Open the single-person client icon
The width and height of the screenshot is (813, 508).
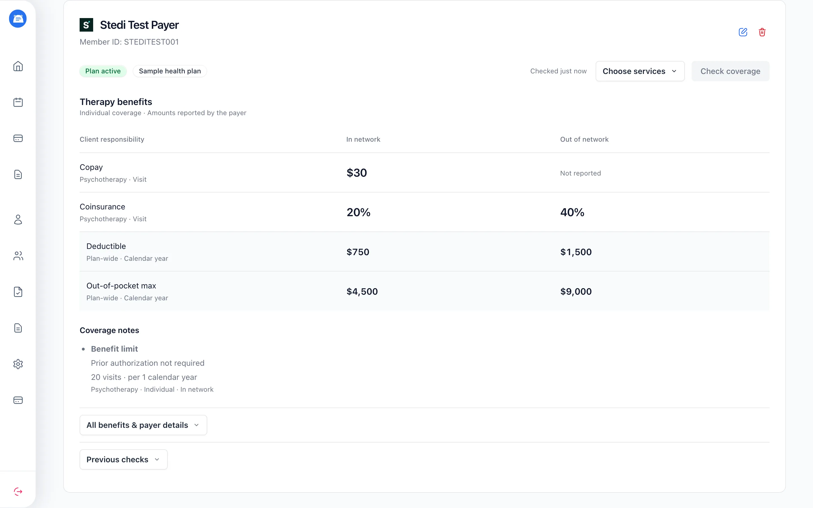18,220
